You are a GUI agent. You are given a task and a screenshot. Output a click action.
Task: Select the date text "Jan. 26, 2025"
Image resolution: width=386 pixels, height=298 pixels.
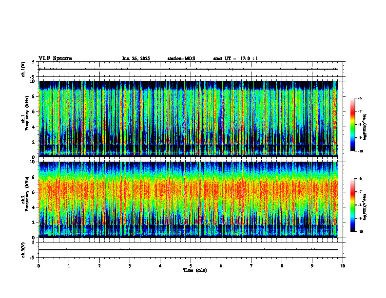[x=136, y=58]
